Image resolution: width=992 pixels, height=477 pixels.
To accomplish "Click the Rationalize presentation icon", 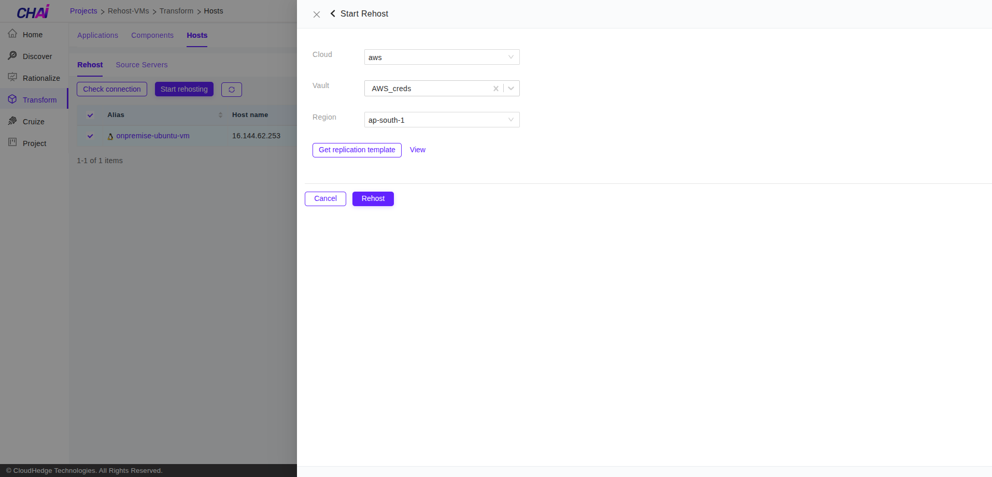I will click(12, 77).
